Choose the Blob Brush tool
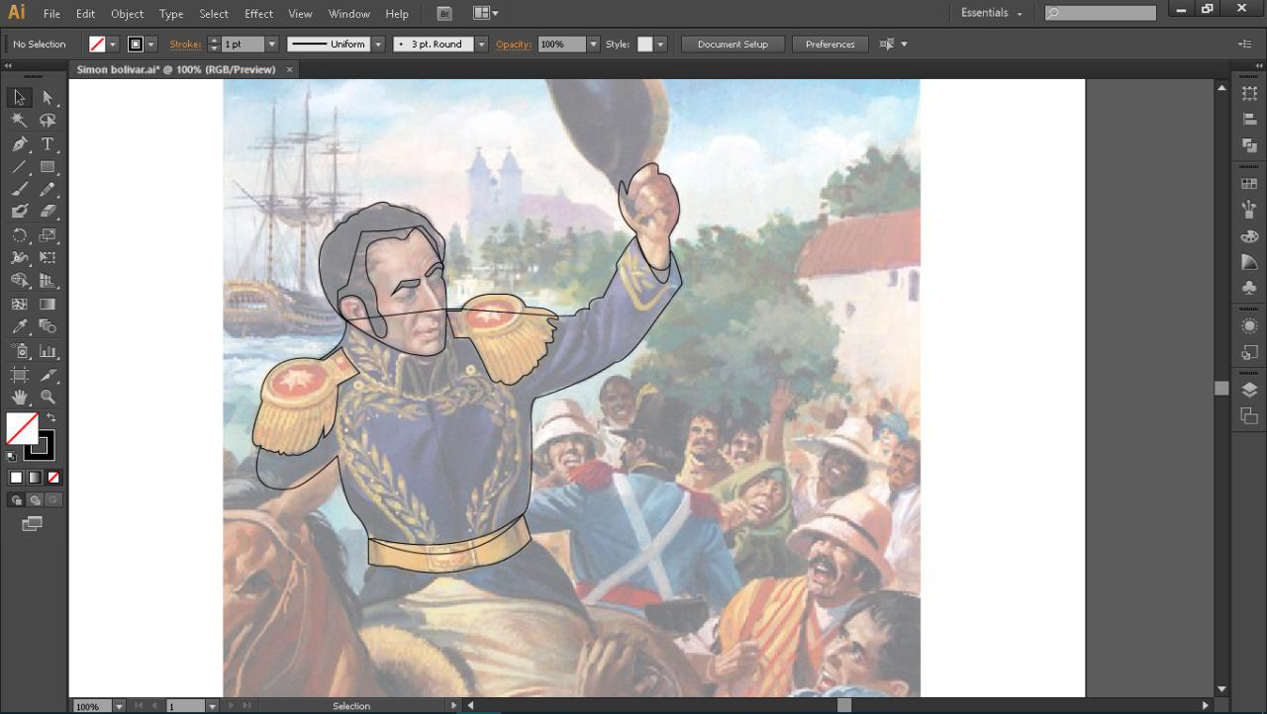The width and height of the screenshot is (1267, 714). point(19,211)
